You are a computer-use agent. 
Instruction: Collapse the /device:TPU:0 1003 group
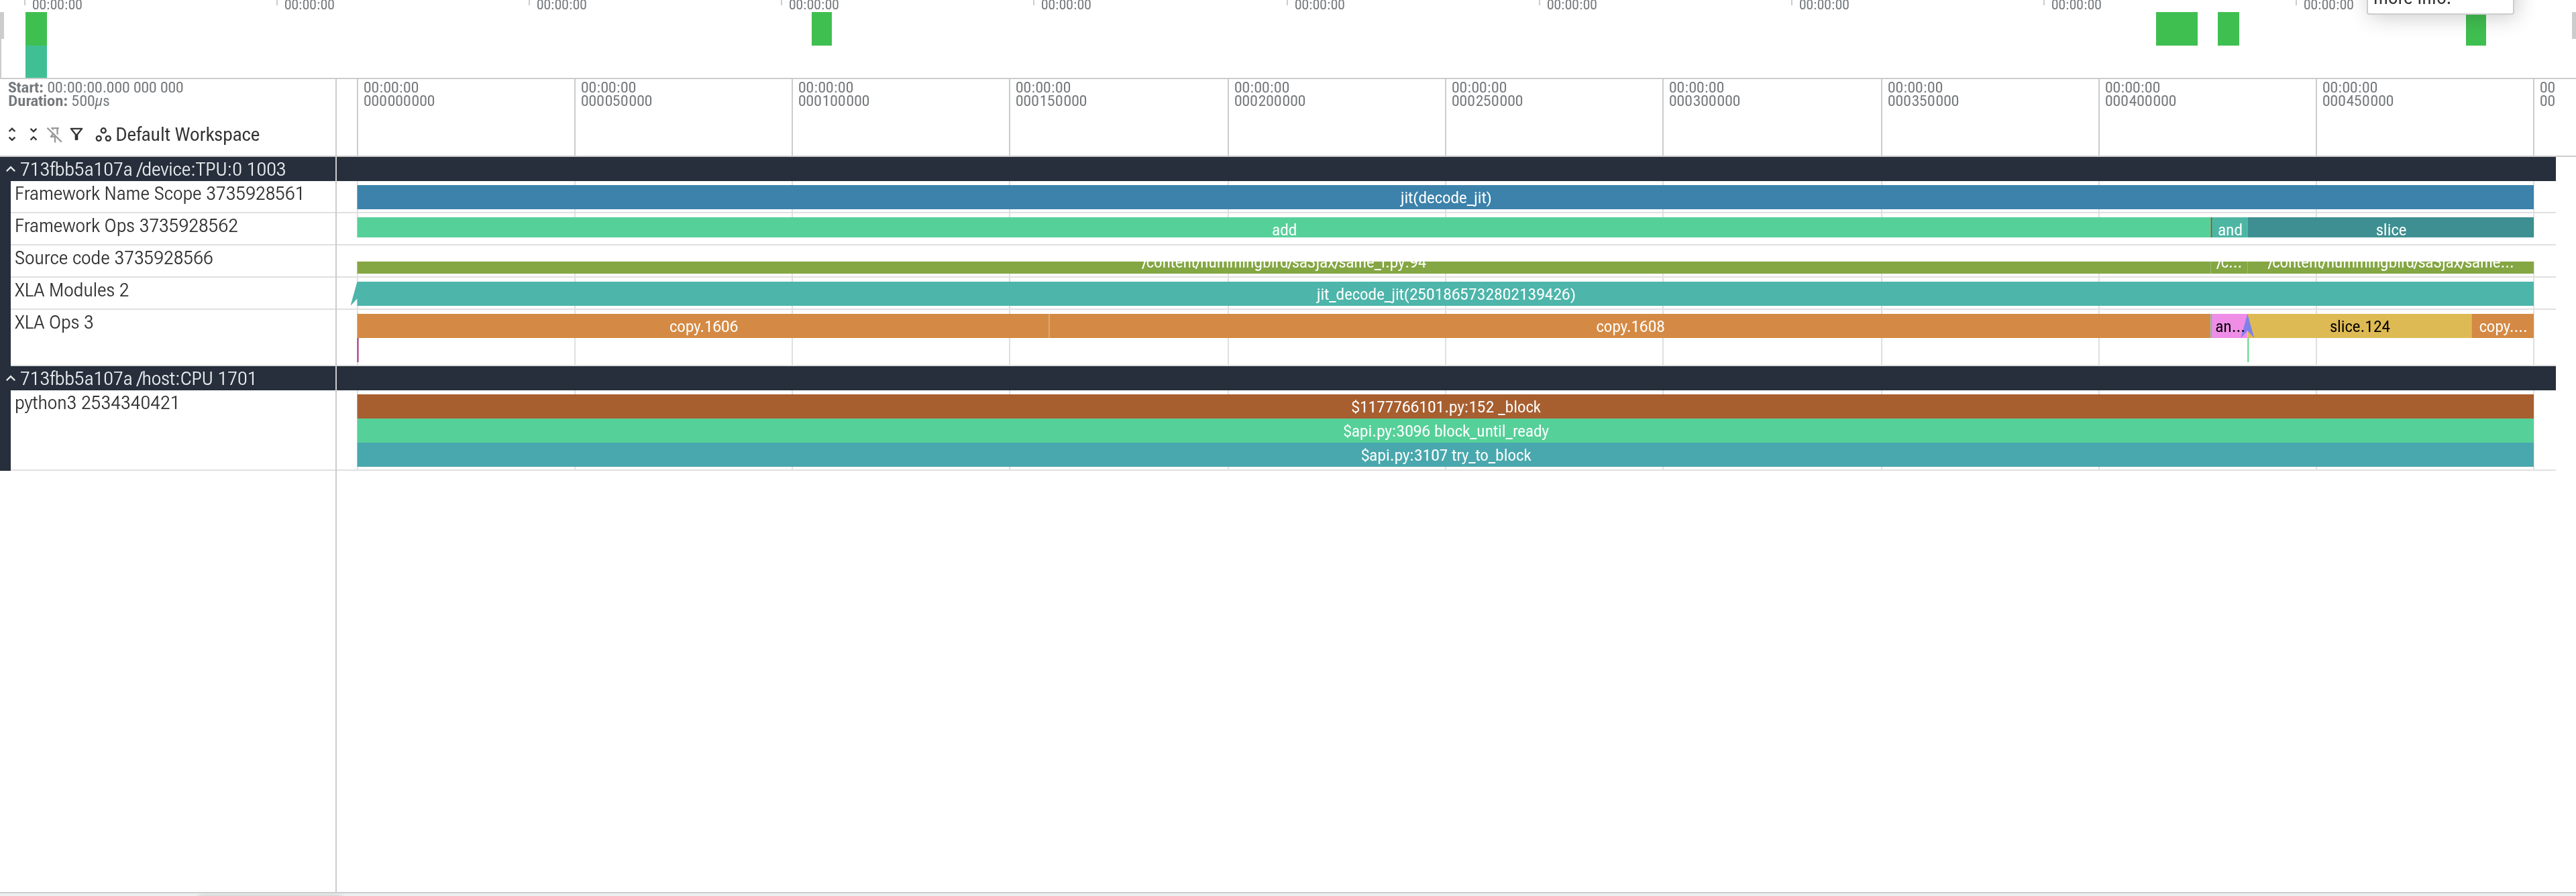point(11,169)
